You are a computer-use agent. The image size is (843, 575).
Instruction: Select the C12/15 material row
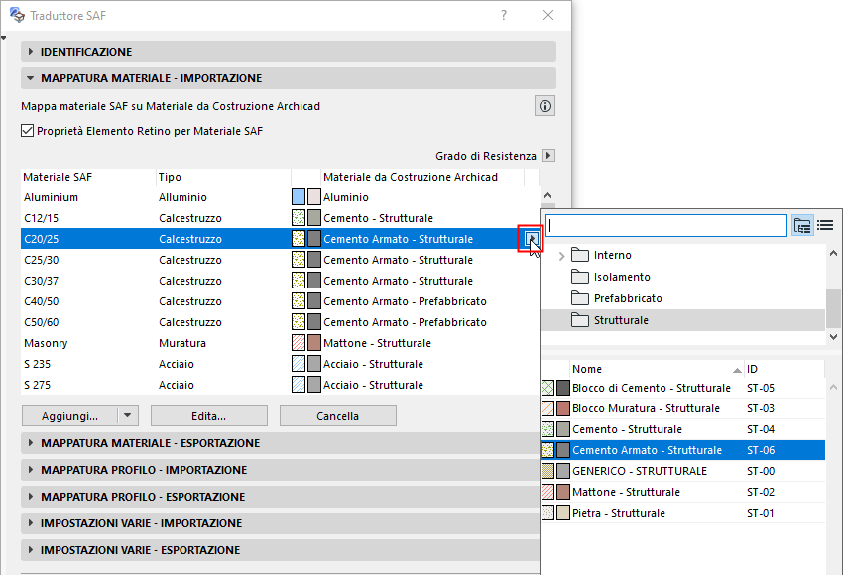coord(280,218)
